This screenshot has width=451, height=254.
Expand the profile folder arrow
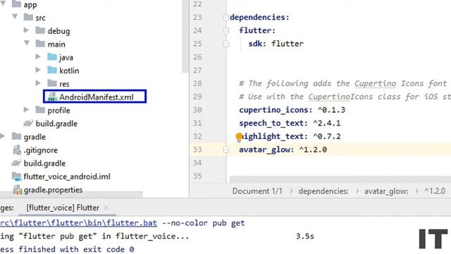[x=26, y=109]
